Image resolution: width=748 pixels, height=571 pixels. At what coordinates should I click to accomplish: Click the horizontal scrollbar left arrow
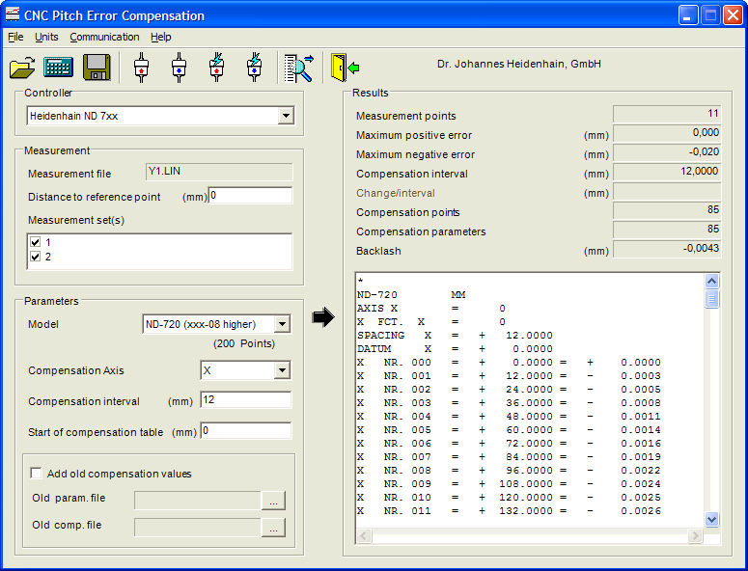pos(364,535)
